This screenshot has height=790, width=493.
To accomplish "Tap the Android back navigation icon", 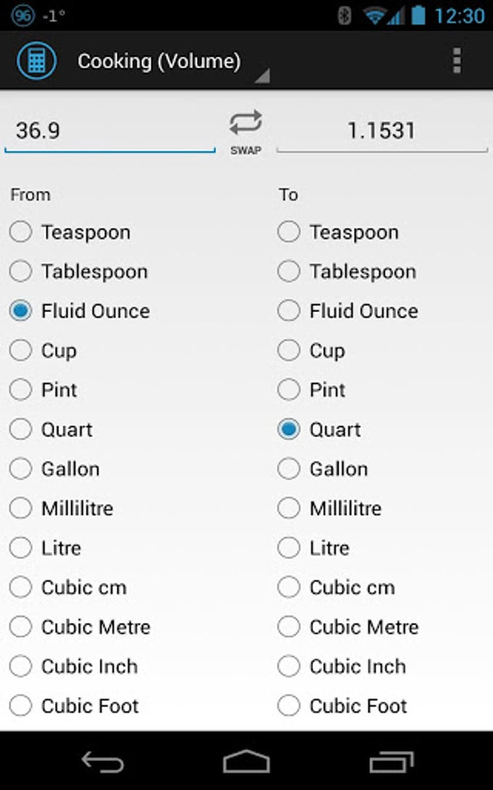I will tap(102, 761).
